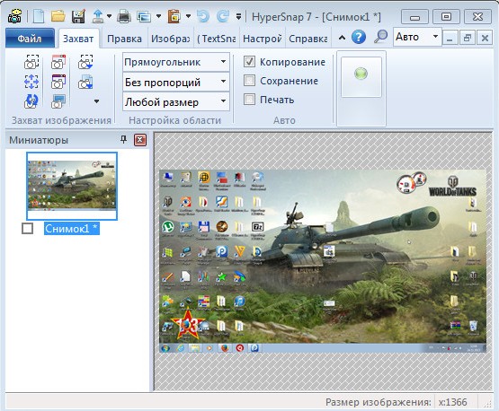499x411 pixels.
Task: Restore the inner document window
Action: tap(468, 39)
